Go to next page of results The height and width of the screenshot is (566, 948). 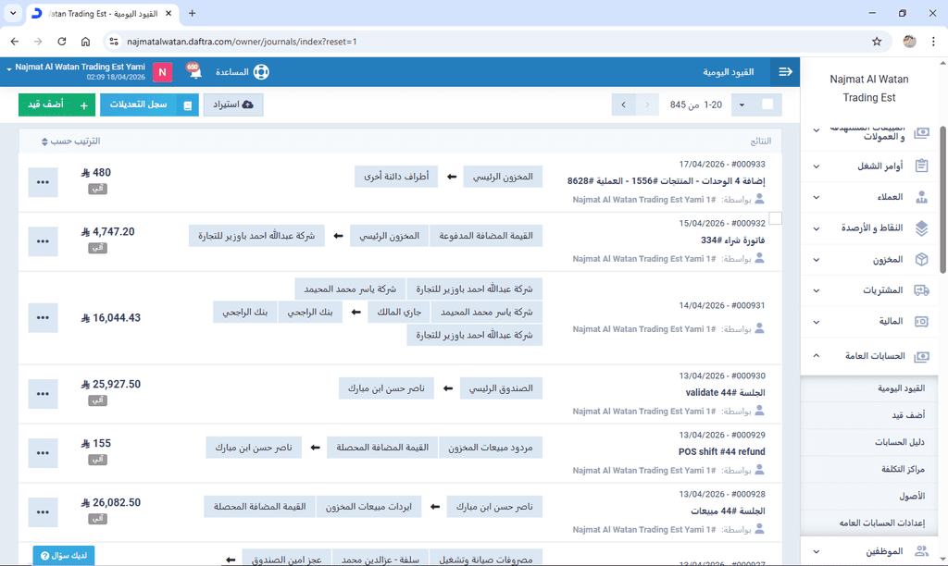(623, 105)
